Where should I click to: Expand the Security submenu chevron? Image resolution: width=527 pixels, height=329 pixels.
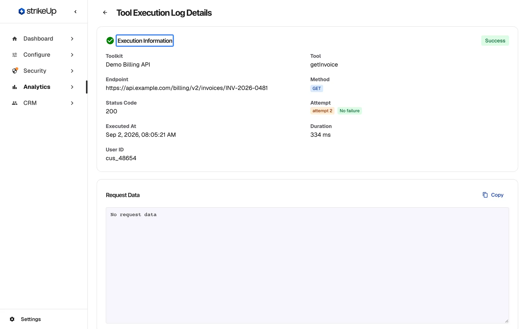[72, 71]
